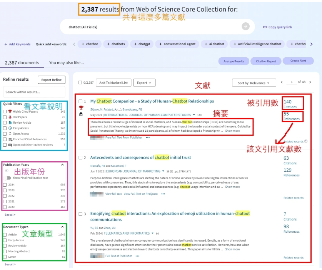
Task: Open Sort by Relevance dropdown
Action: coord(254,83)
